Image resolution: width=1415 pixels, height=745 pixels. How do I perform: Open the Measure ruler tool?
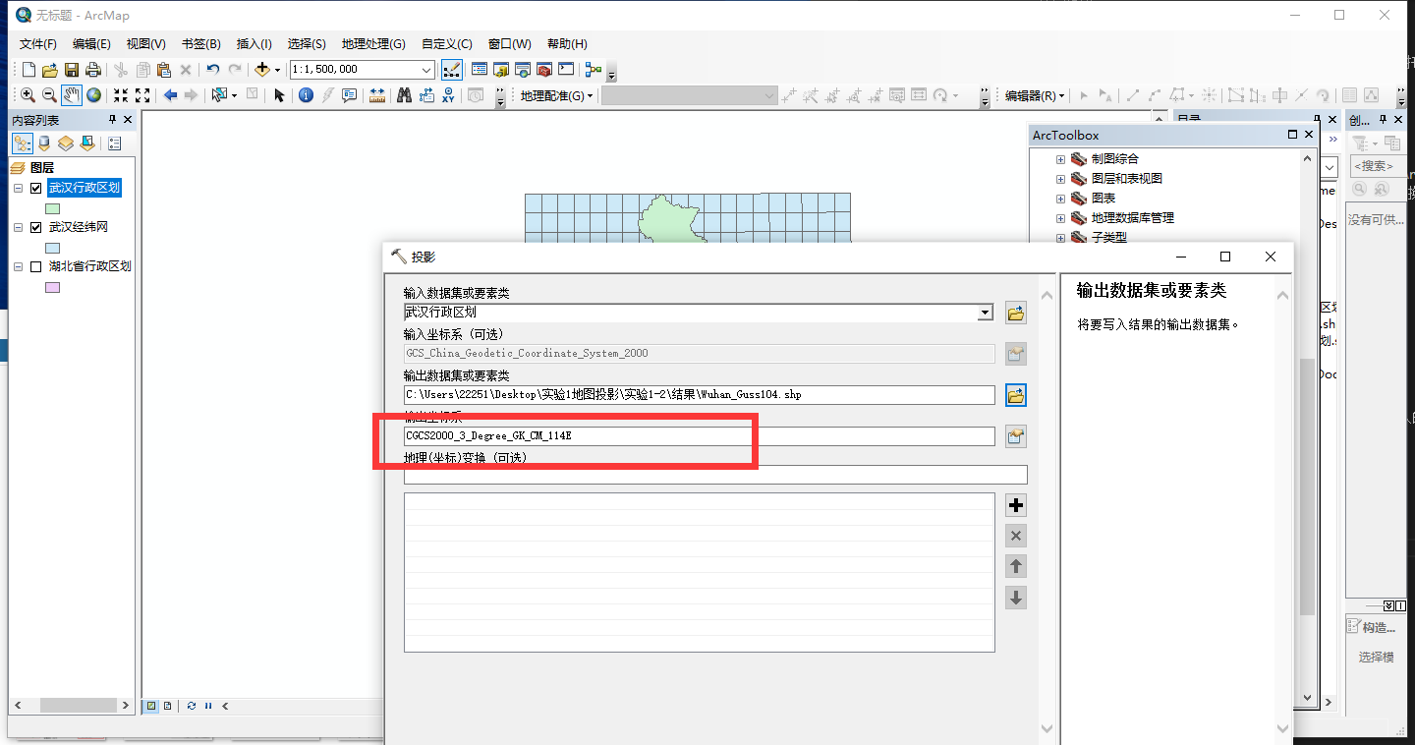376,95
